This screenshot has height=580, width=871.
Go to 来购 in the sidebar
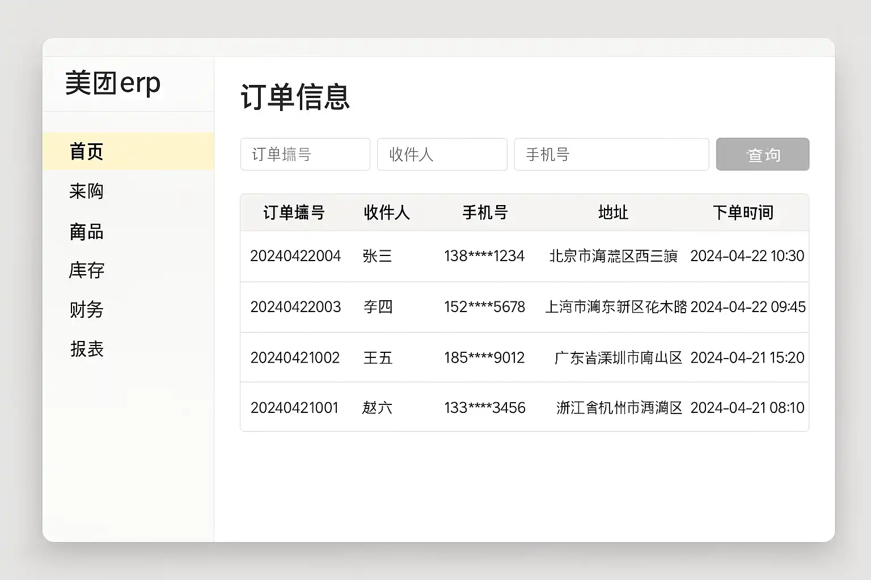[86, 191]
